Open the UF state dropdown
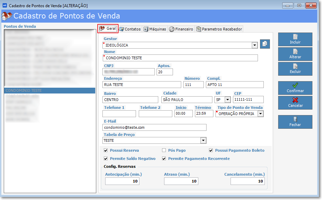 coord(227,100)
